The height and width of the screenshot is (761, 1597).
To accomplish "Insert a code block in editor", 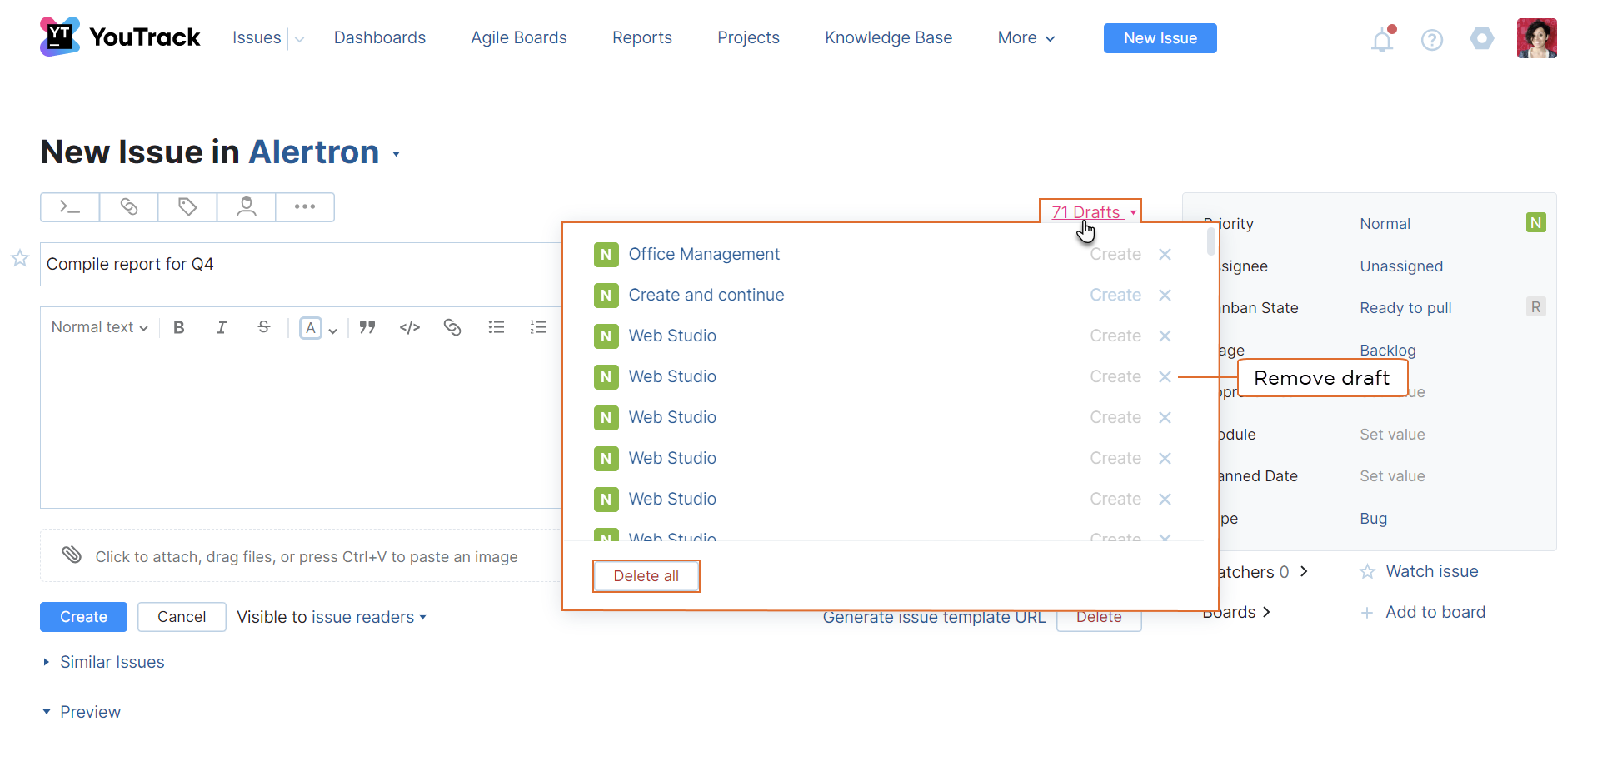I will click(409, 327).
